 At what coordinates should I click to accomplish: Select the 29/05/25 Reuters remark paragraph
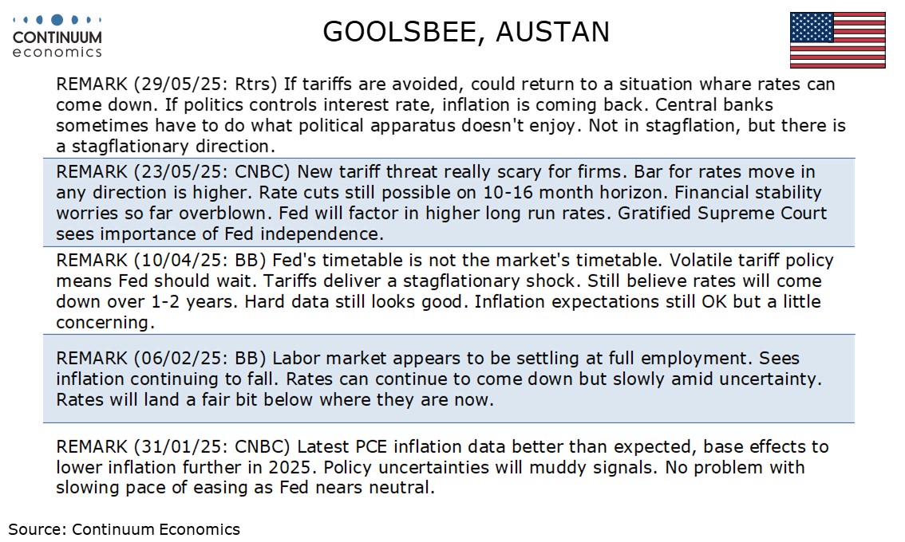click(451, 116)
